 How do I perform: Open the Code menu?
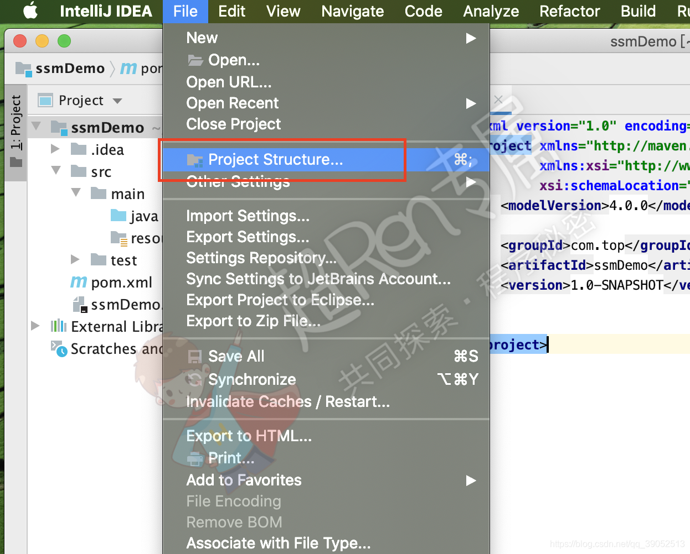[423, 11]
